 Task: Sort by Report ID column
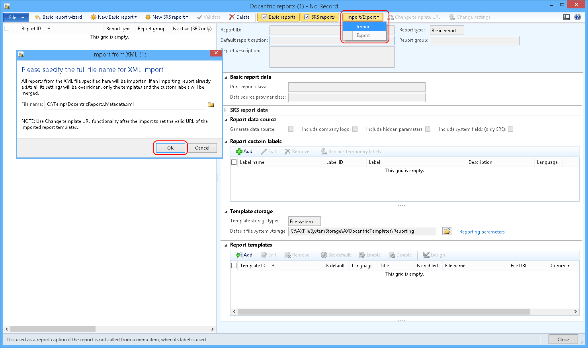31,29
